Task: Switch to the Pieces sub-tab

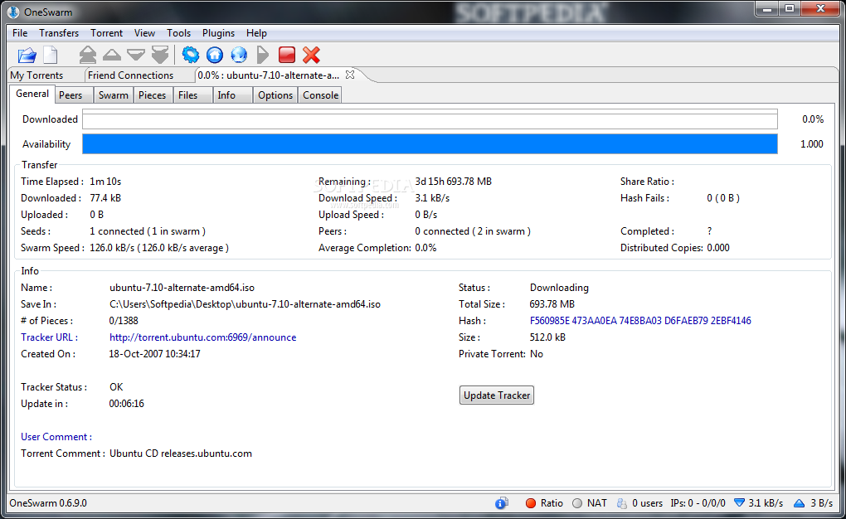Action: [152, 95]
